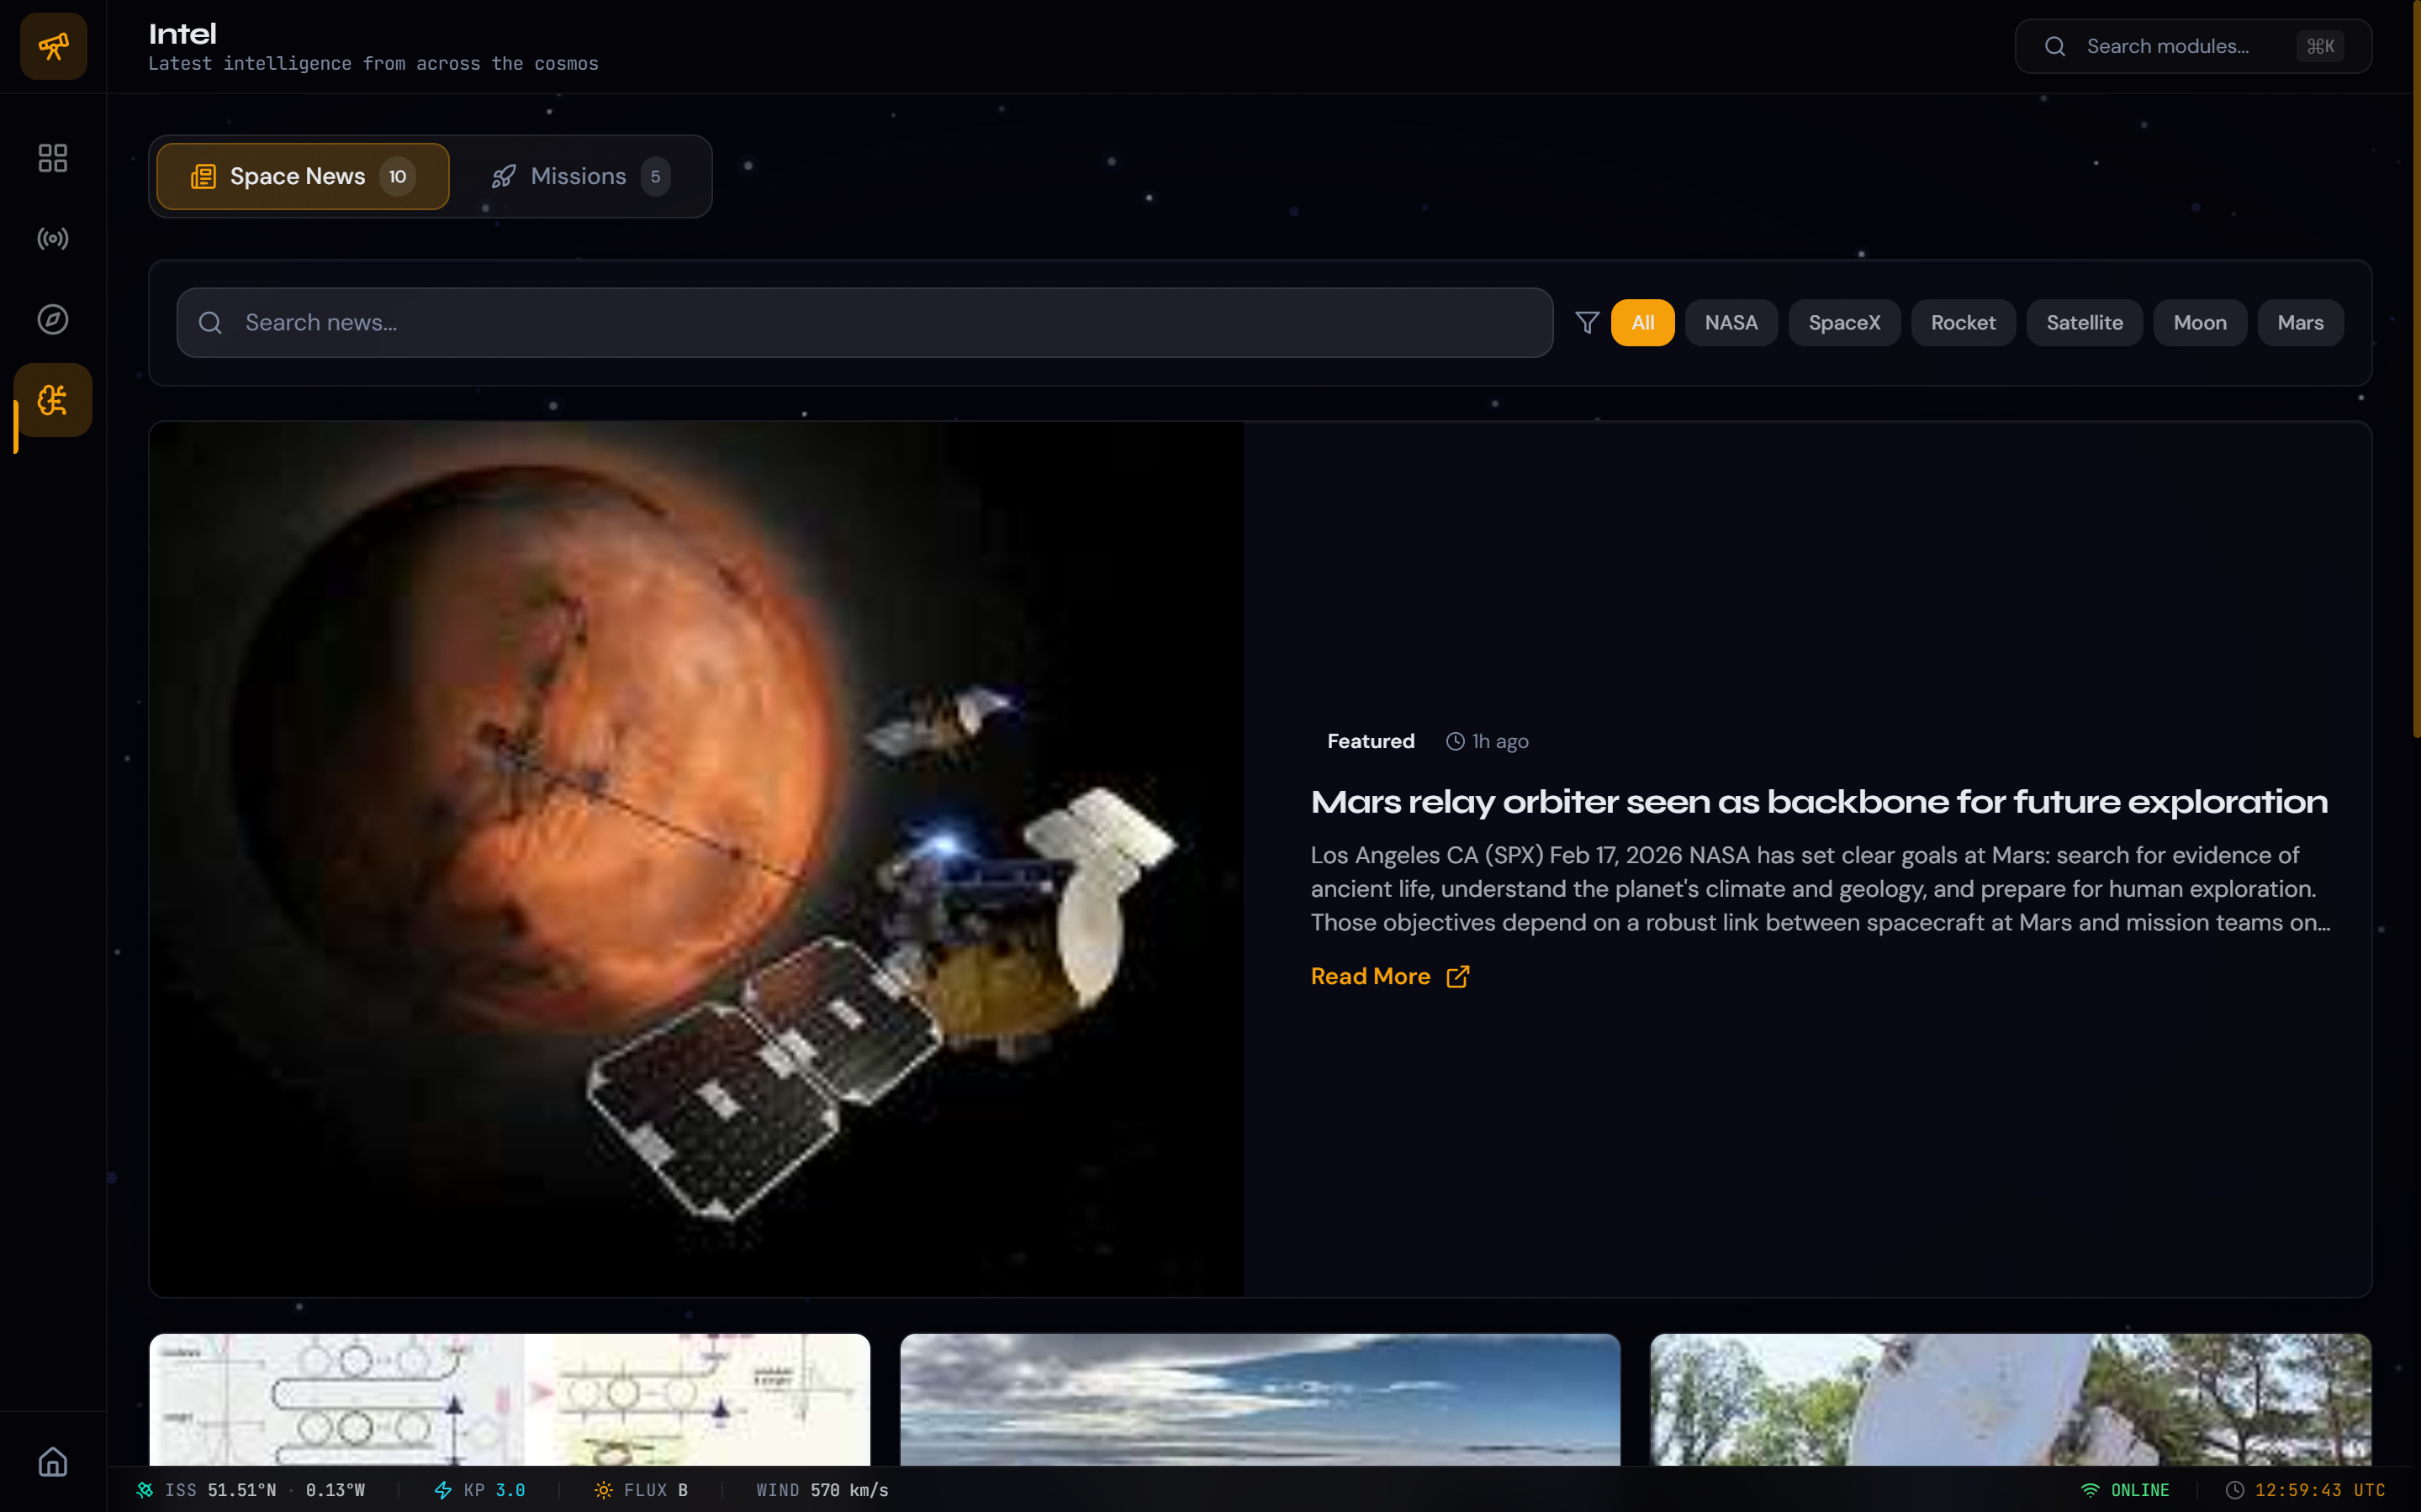This screenshot has height=1512, width=2421.
Task: Toggle the NASA filter chip
Action: point(1730,322)
